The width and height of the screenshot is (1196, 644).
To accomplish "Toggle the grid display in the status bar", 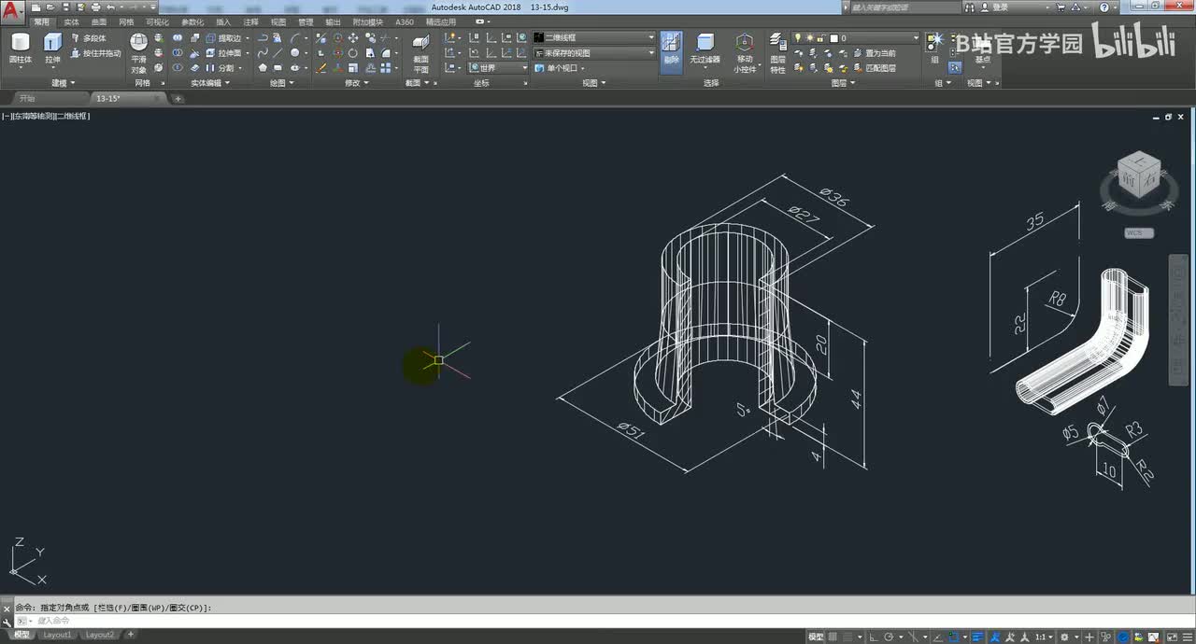I will coord(833,637).
